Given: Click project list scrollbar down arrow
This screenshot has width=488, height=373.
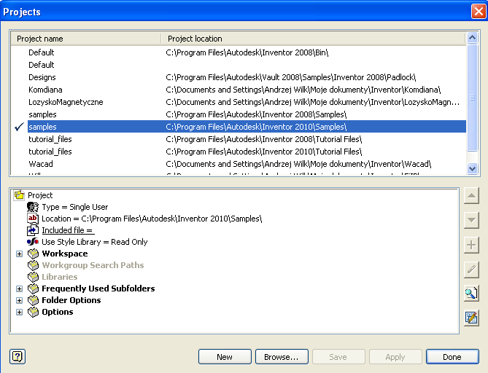Looking at the screenshot, I should coord(472,169).
